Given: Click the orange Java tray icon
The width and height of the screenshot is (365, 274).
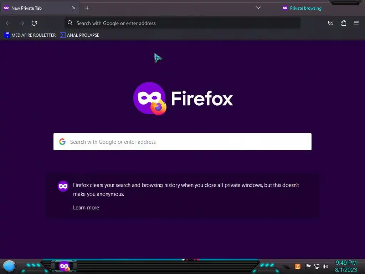Looking at the screenshot, I should tap(298, 266).
